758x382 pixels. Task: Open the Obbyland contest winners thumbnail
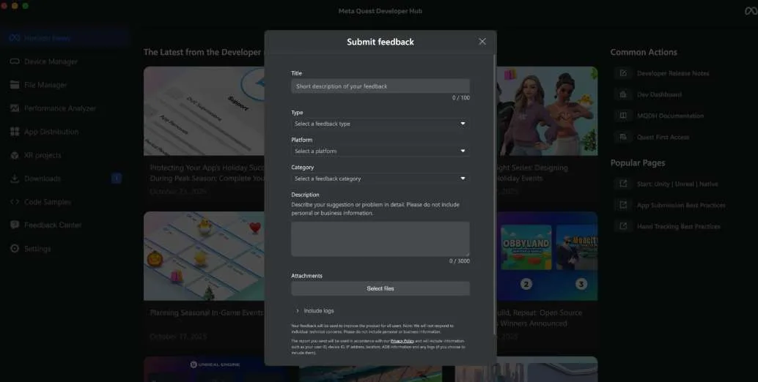547,256
